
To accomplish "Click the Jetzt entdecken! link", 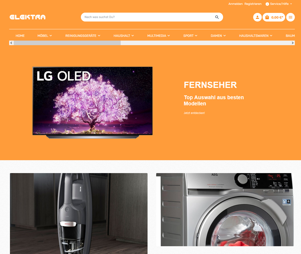I will [194, 113].
